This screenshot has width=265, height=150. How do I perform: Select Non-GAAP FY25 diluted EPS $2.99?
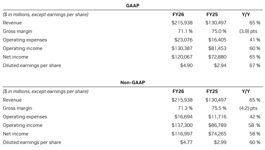pos(220,142)
